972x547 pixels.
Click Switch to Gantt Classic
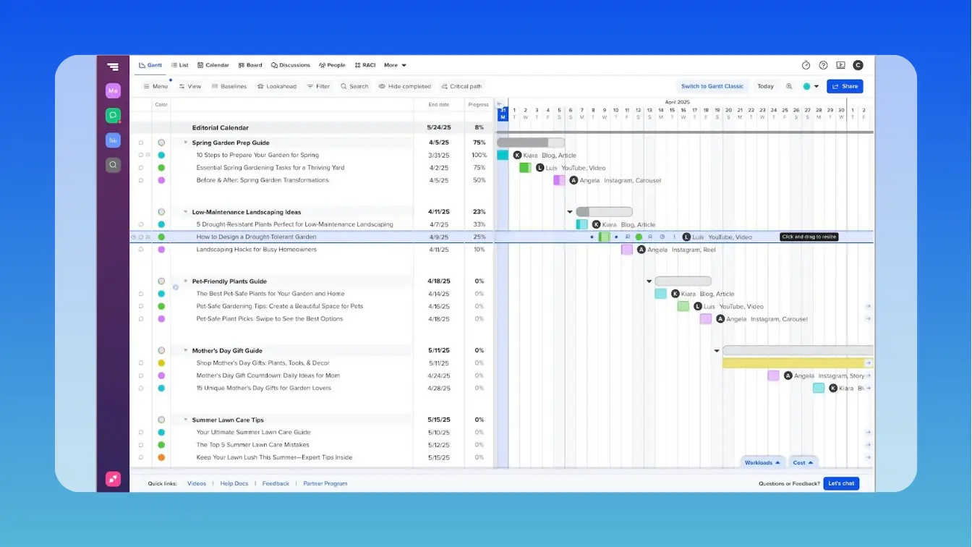click(712, 86)
